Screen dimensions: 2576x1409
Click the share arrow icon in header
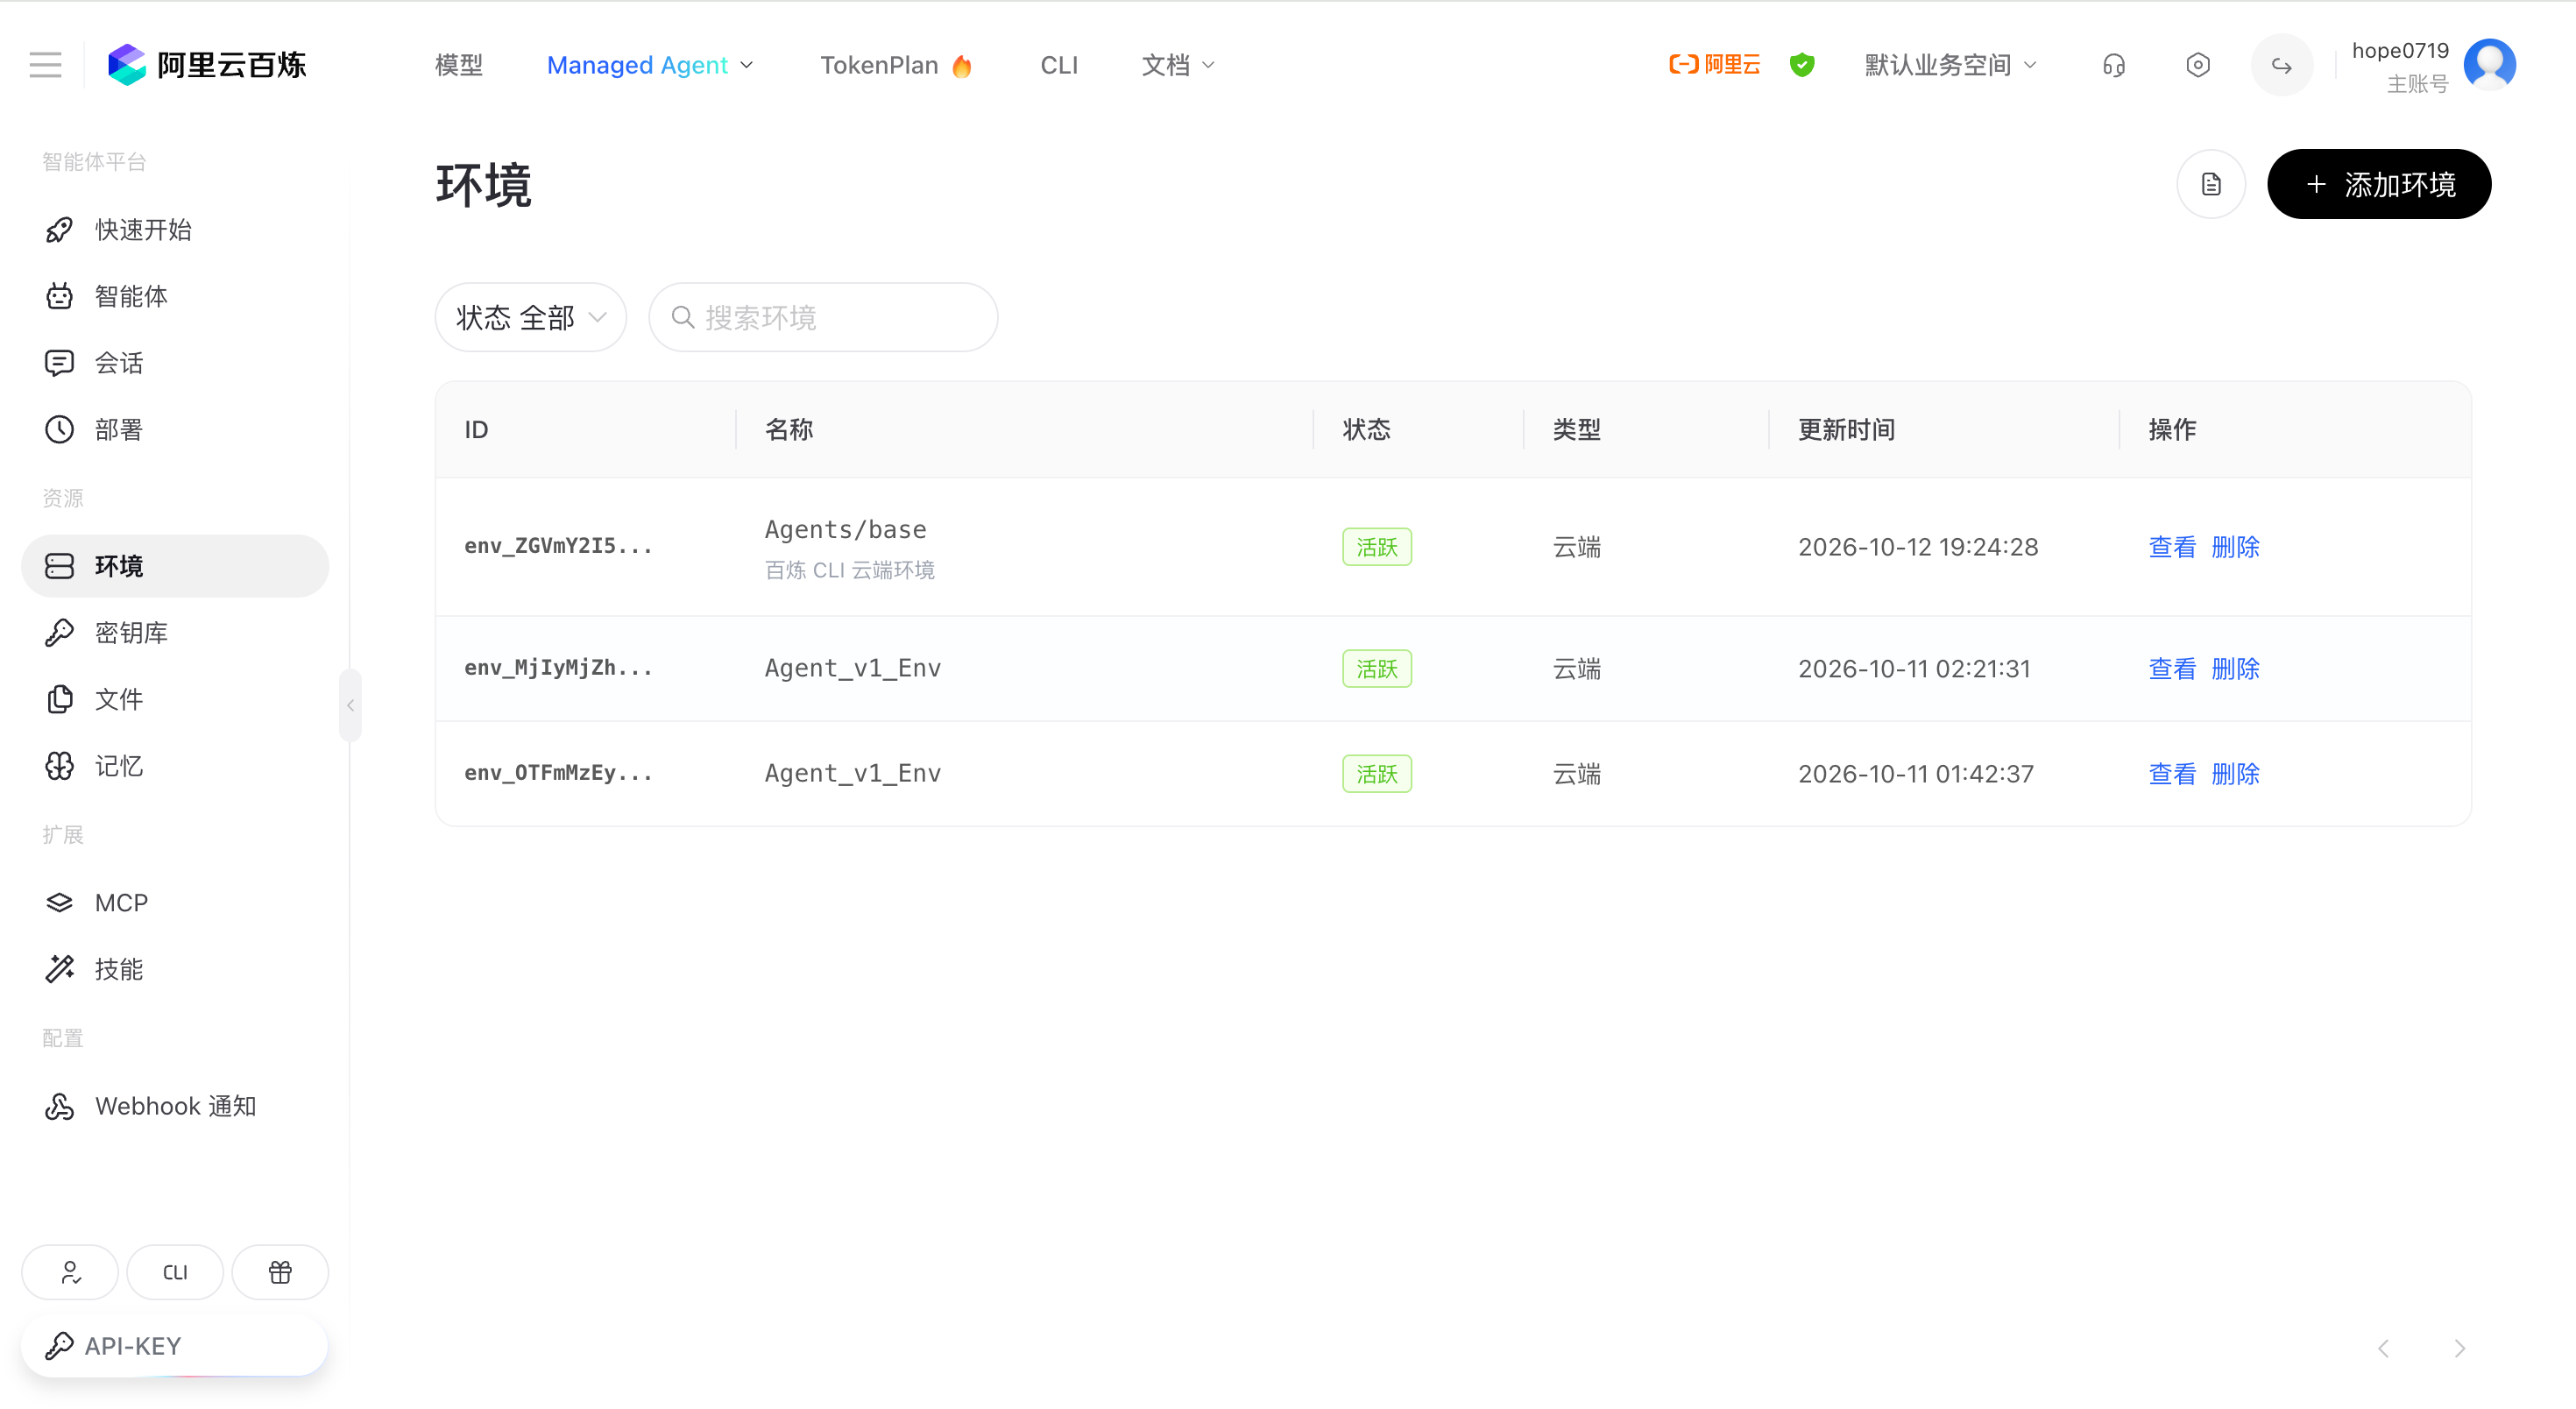click(2281, 65)
